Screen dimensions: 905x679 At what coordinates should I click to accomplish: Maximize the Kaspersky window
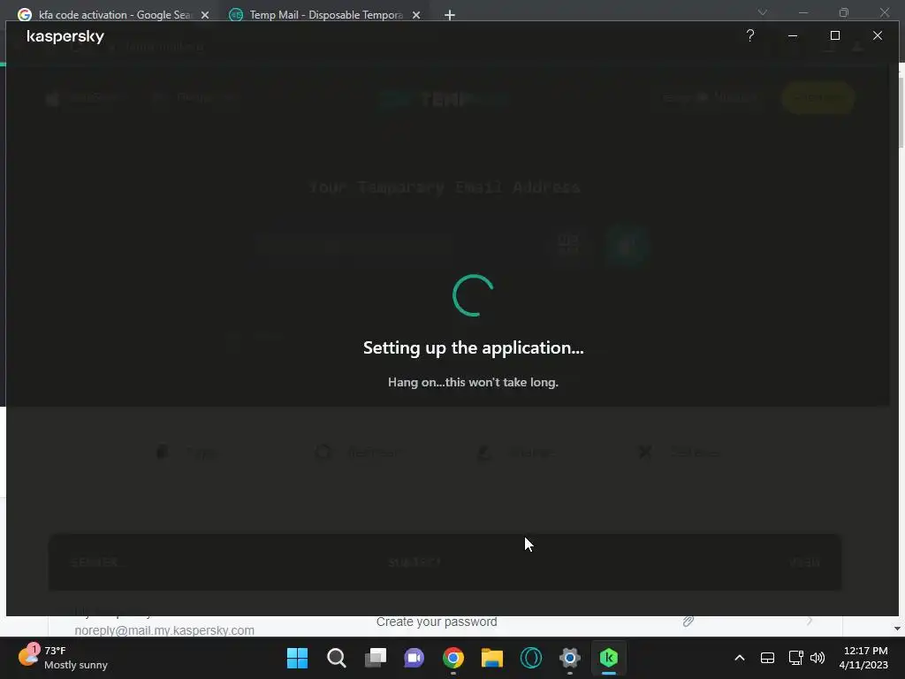coord(834,35)
